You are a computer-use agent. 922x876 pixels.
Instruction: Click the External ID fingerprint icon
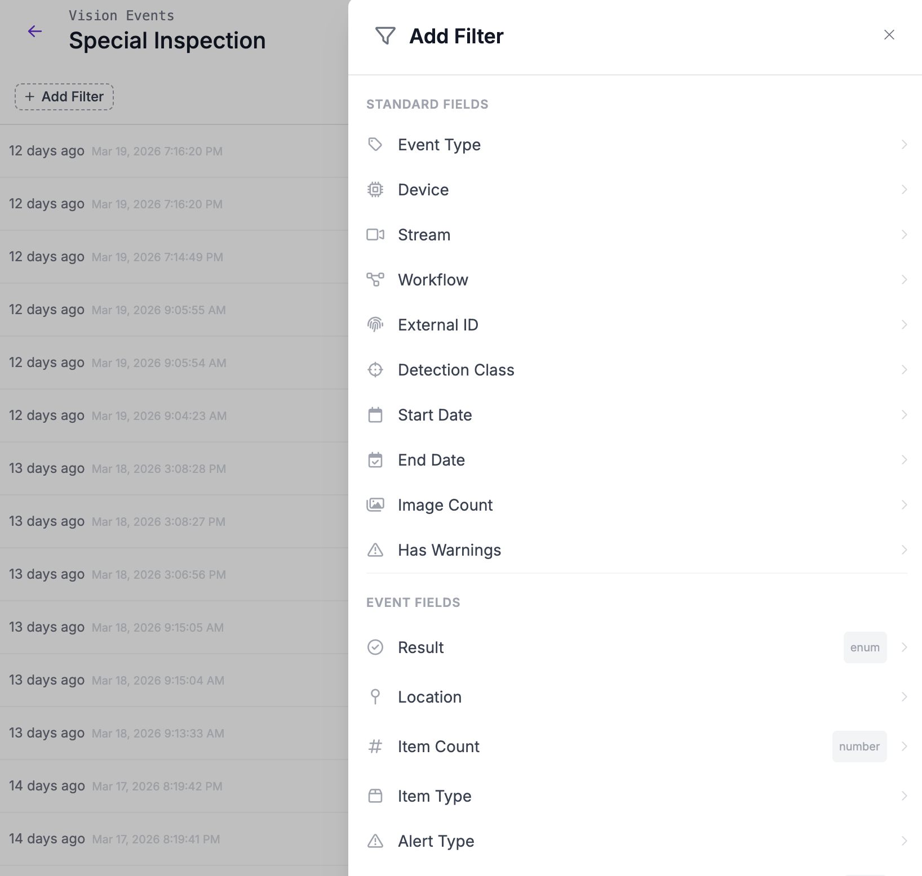pyautogui.click(x=375, y=325)
